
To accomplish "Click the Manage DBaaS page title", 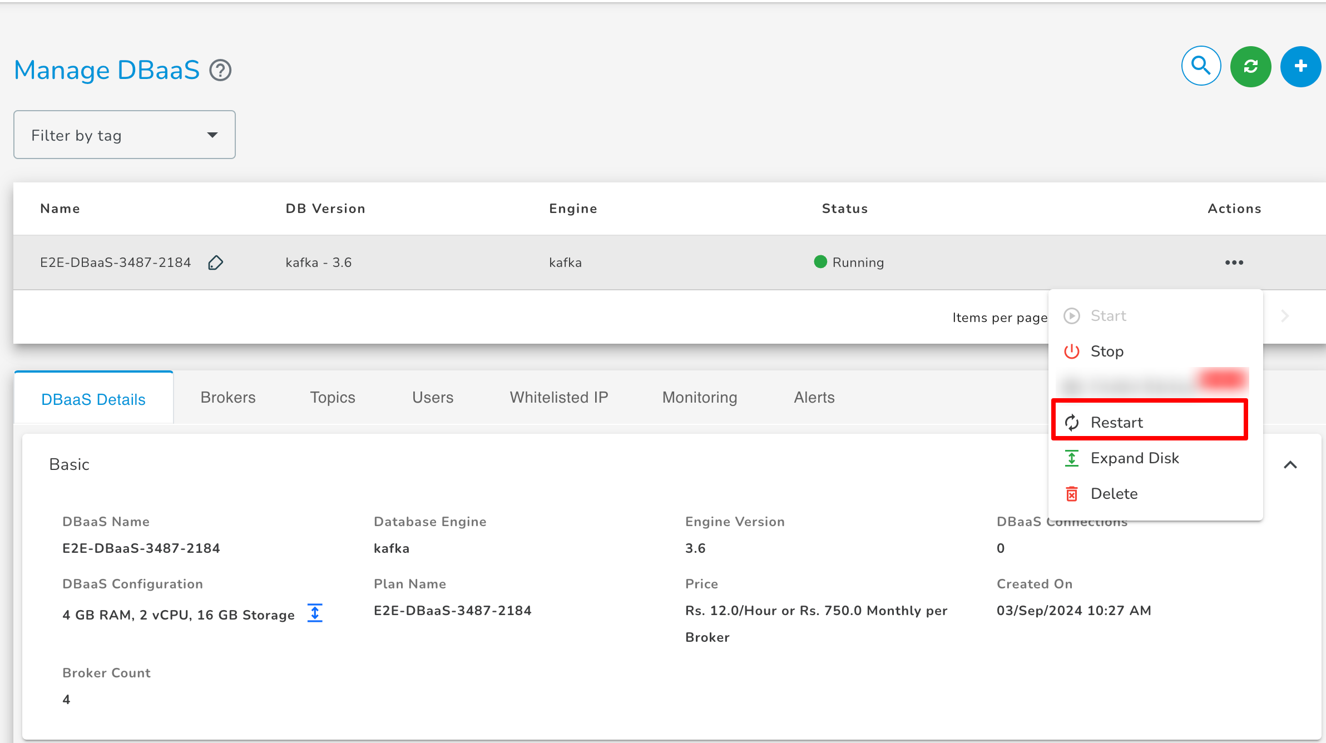I will (x=107, y=71).
